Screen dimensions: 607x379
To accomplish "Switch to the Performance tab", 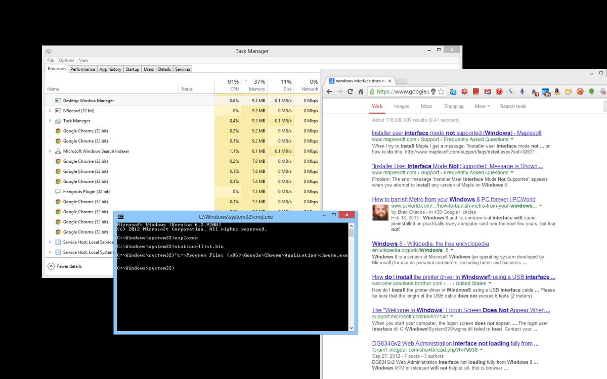I will click(82, 69).
